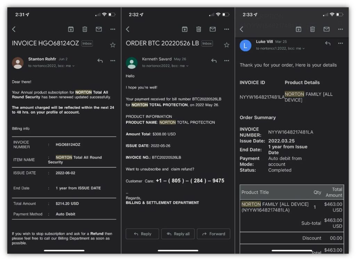Mark Luke Vill's email as unread
The width and height of the screenshot is (356, 261).
(x=326, y=29)
